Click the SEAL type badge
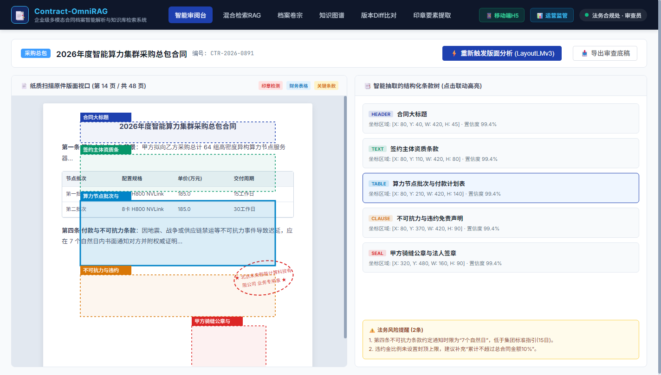661x375 pixels. [377, 253]
